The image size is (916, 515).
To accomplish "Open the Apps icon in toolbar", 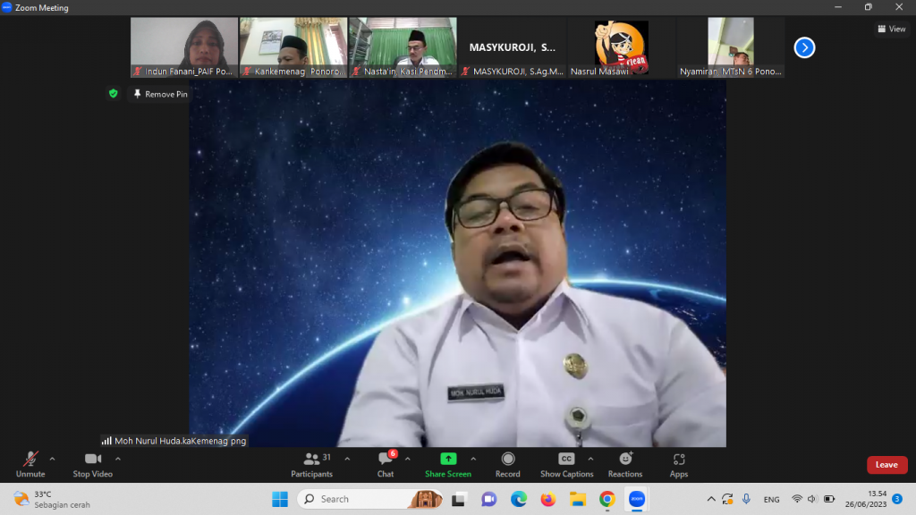I will pos(679,460).
